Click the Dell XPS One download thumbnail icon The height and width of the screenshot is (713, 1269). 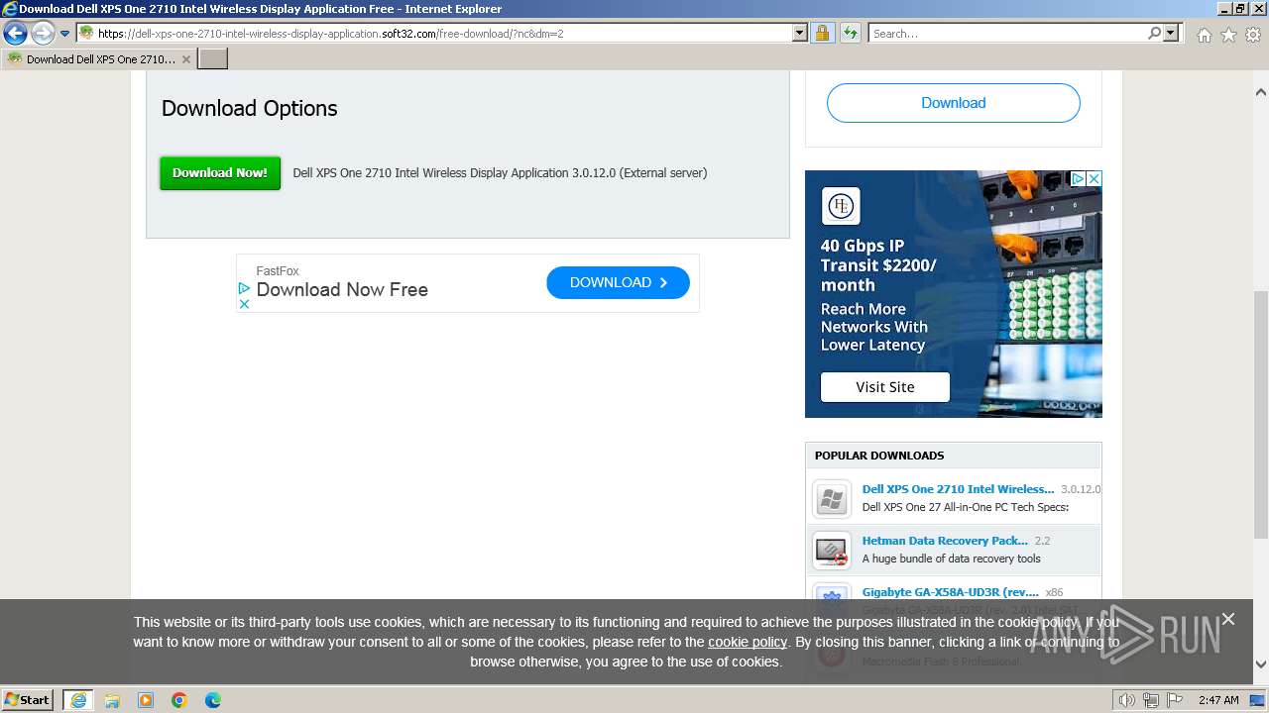(x=832, y=499)
